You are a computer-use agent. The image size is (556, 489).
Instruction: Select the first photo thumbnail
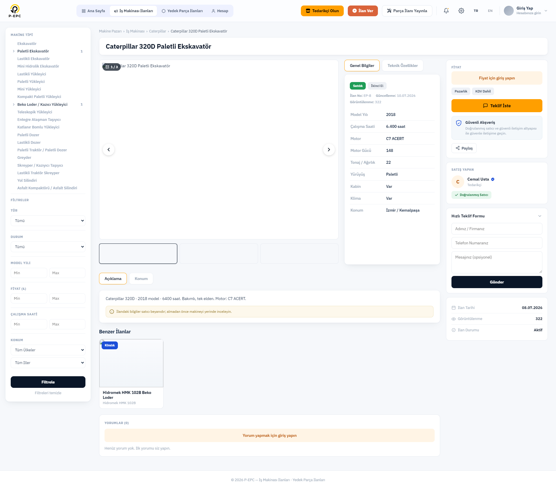point(138,254)
